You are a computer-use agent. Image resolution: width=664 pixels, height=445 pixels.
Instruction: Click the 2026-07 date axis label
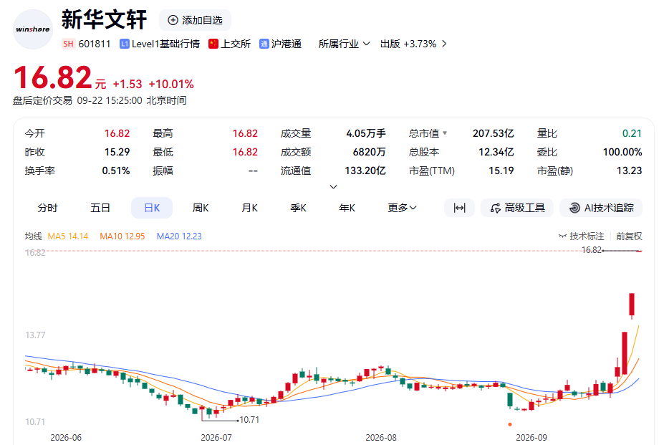[x=216, y=437]
